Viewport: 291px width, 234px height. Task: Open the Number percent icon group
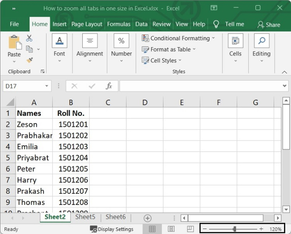121,41
